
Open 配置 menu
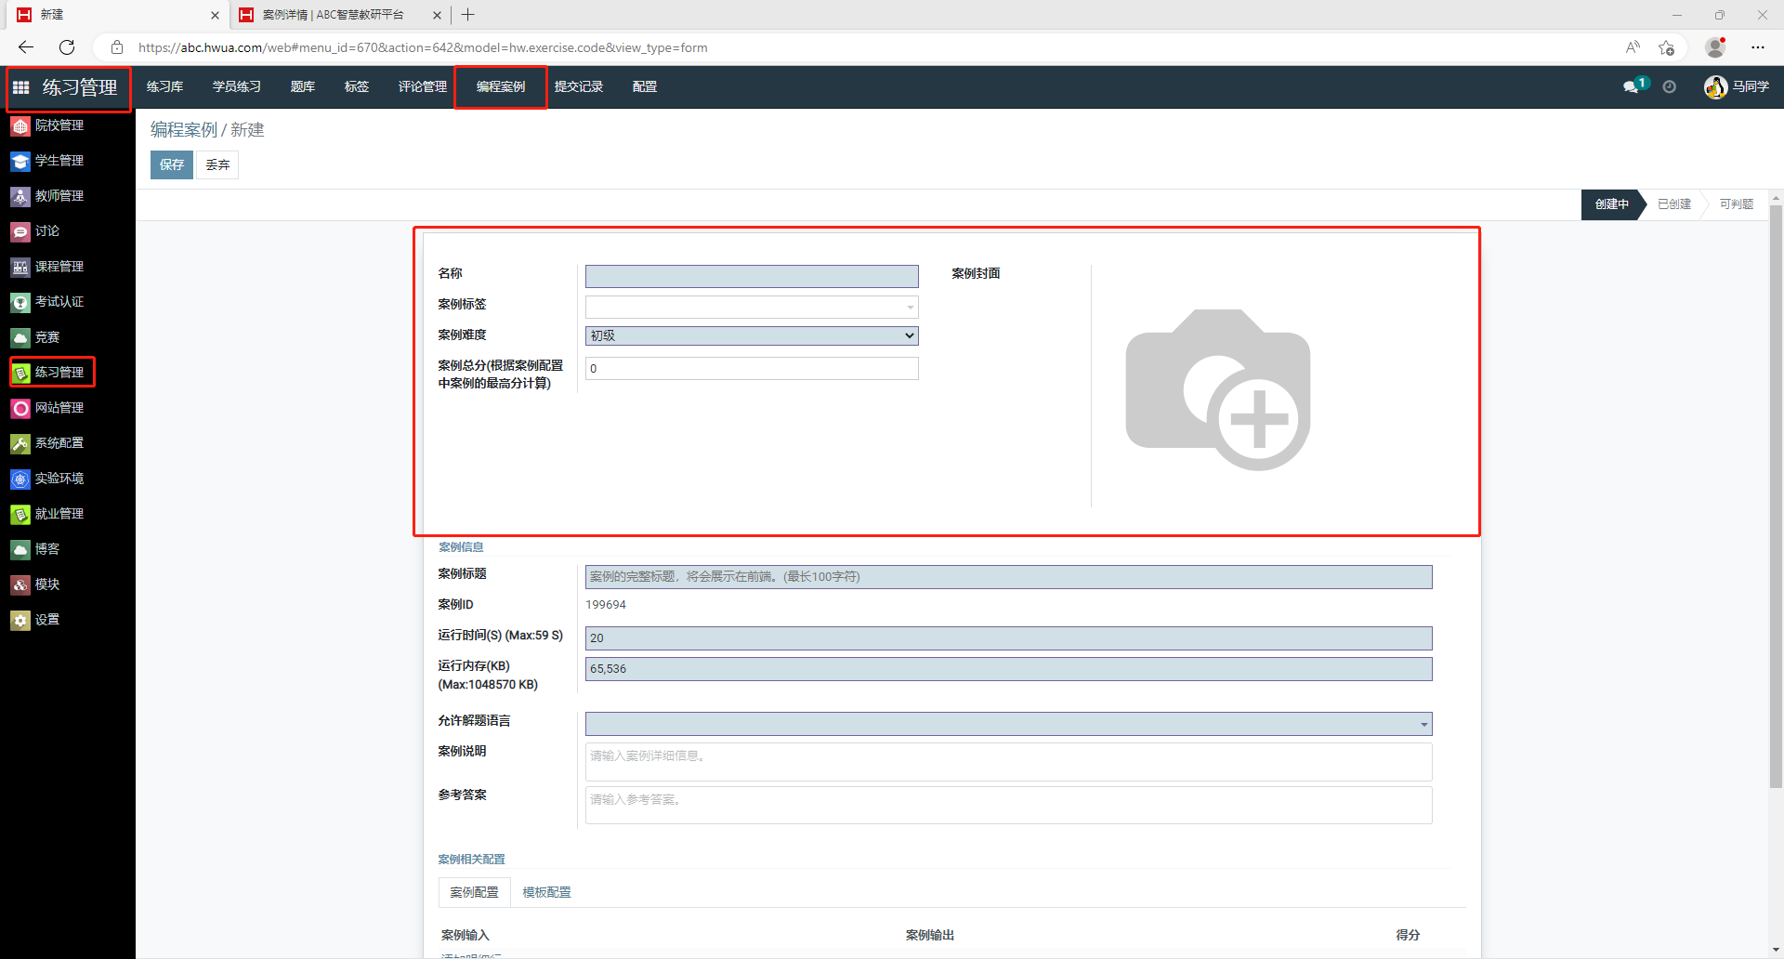coord(645,86)
